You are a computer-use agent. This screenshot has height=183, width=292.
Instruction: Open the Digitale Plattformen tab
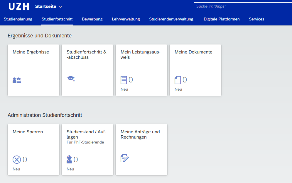222,19
